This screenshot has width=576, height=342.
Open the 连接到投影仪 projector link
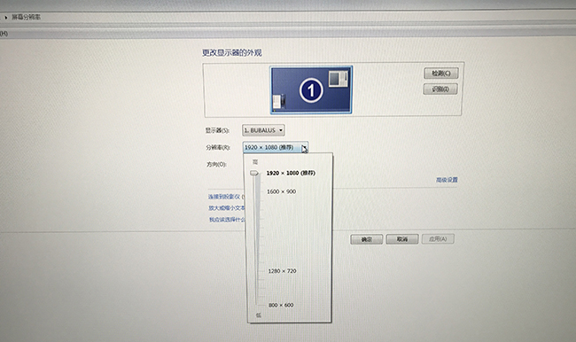coord(226,197)
